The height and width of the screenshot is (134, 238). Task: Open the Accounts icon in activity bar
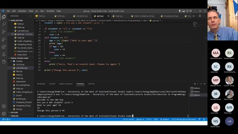pos(4,106)
